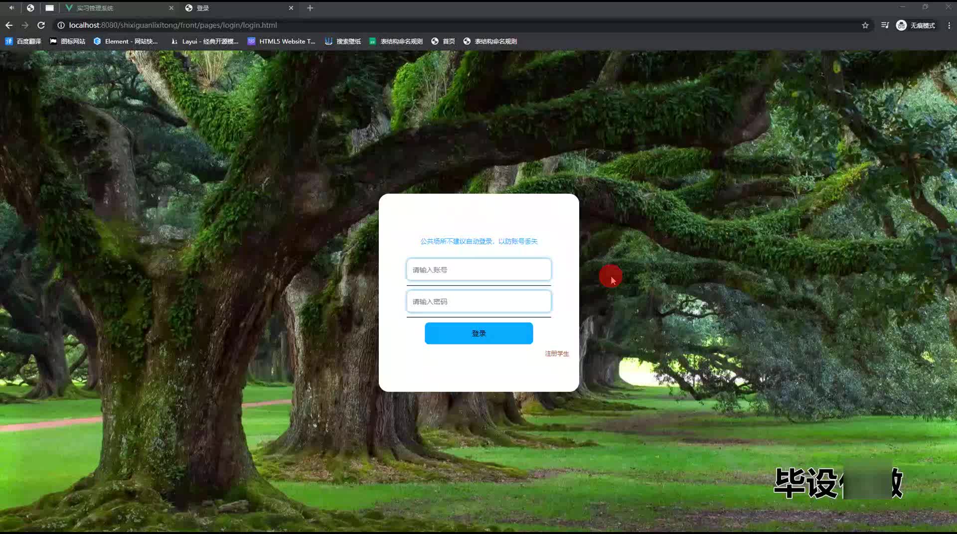Close the 登录 tab

[x=291, y=8]
